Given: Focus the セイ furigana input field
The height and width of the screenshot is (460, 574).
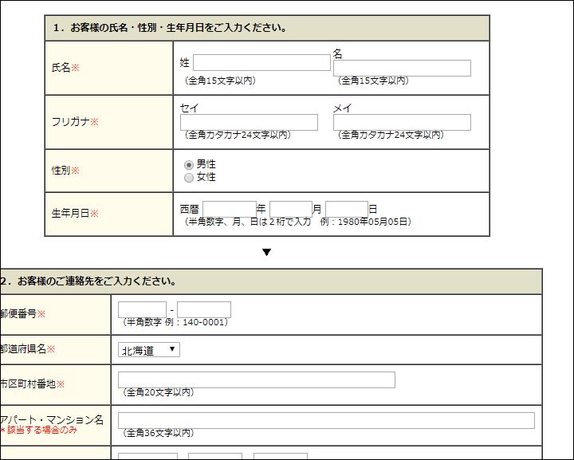Looking at the screenshot, I should pos(249,122).
